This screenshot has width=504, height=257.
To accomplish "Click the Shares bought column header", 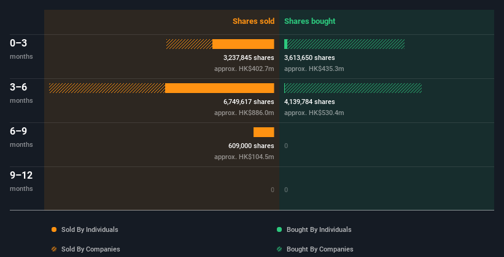I will (x=309, y=21).
